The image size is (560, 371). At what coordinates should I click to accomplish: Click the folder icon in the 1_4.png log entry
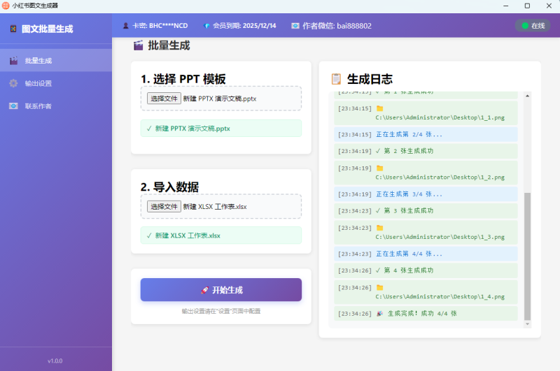[379, 287]
